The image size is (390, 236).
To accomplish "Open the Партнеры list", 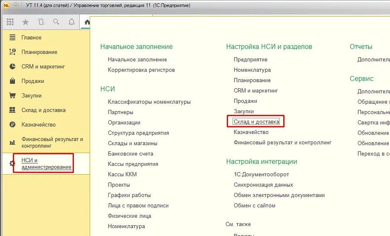I will coord(120,112).
